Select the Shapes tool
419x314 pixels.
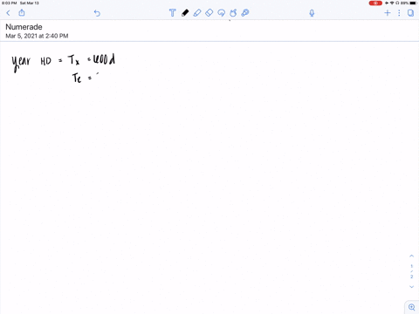[x=233, y=13]
